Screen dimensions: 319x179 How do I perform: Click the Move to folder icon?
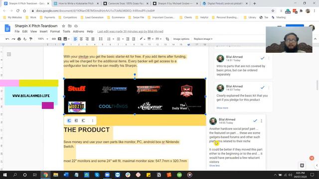click(x=70, y=26)
